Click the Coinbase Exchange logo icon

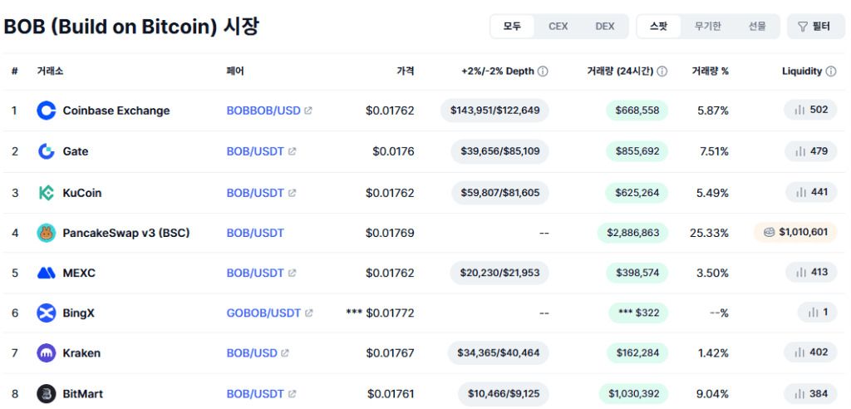tap(47, 111)
